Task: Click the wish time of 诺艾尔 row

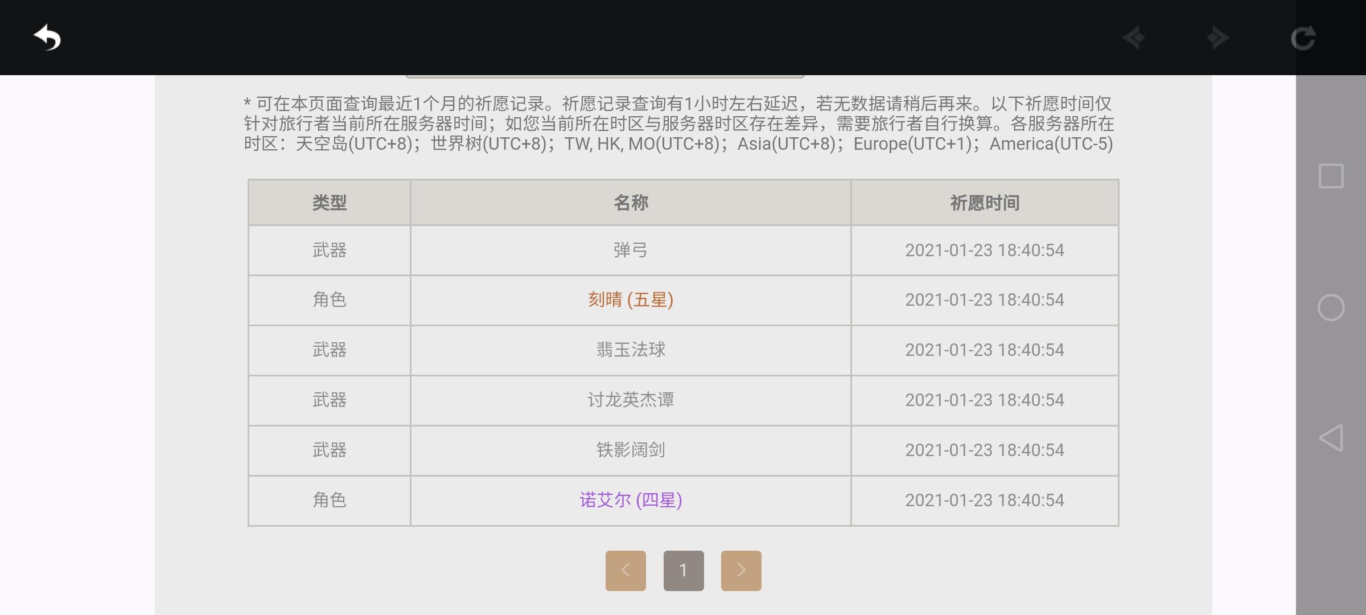Action: (985, 500)
